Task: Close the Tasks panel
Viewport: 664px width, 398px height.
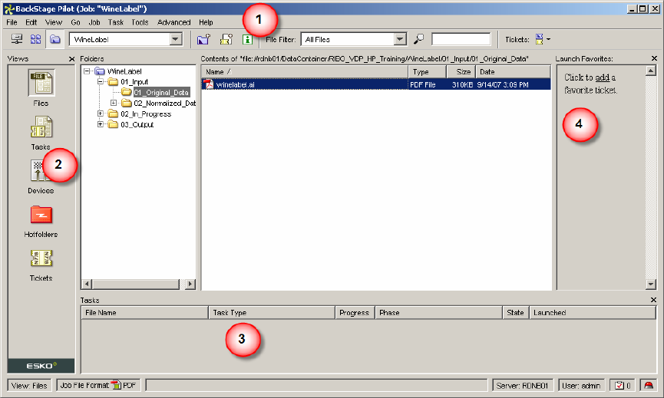Action: pos(653,300)
